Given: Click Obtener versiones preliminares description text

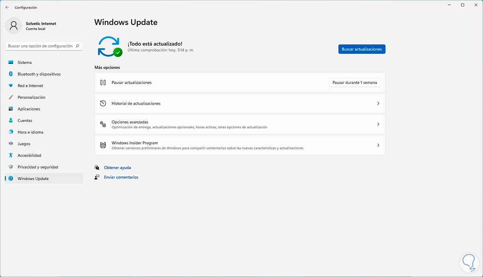Looking at the screenshot, I should tap(207, 148).
